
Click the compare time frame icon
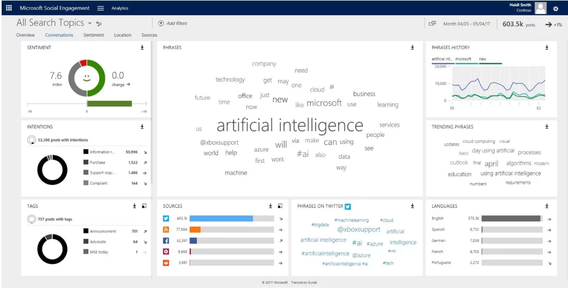(432, 23)
